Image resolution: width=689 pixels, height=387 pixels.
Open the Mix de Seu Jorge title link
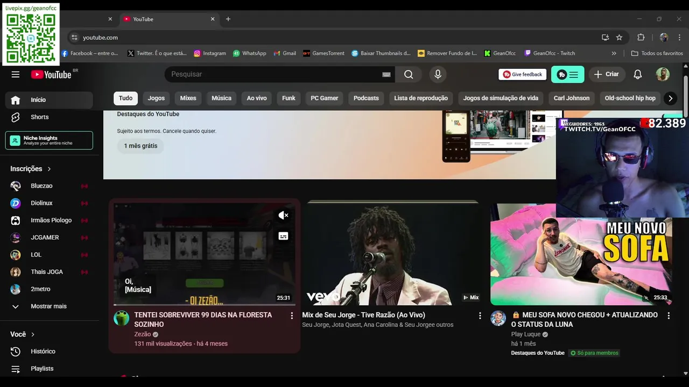coord(363,315)
